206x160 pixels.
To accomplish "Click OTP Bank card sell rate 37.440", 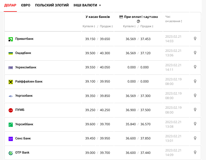I will pos(146,153).
